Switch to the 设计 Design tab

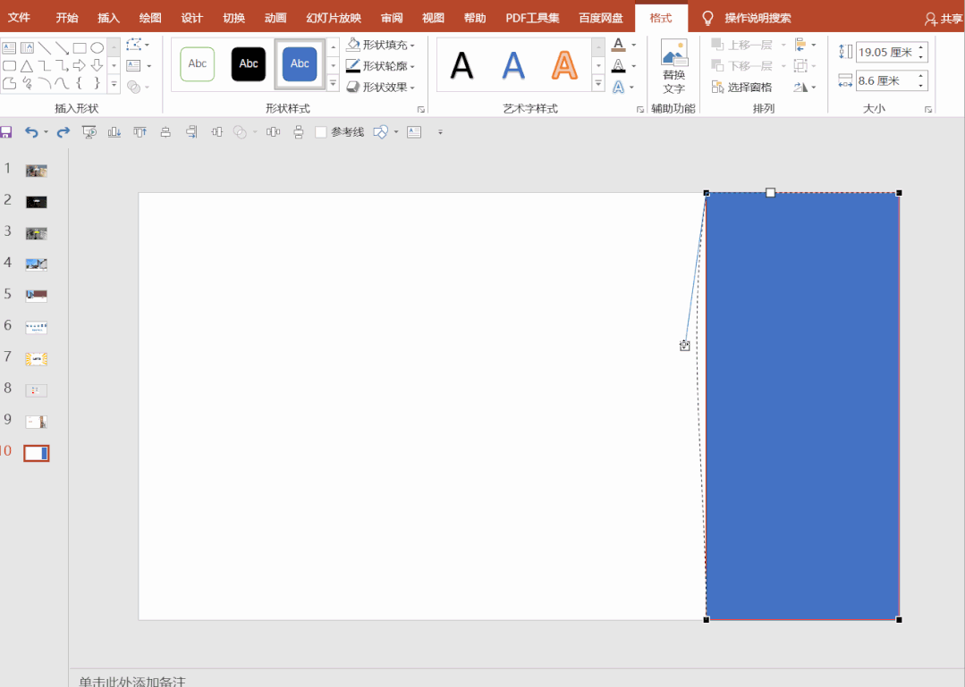[x=192, y=18]
